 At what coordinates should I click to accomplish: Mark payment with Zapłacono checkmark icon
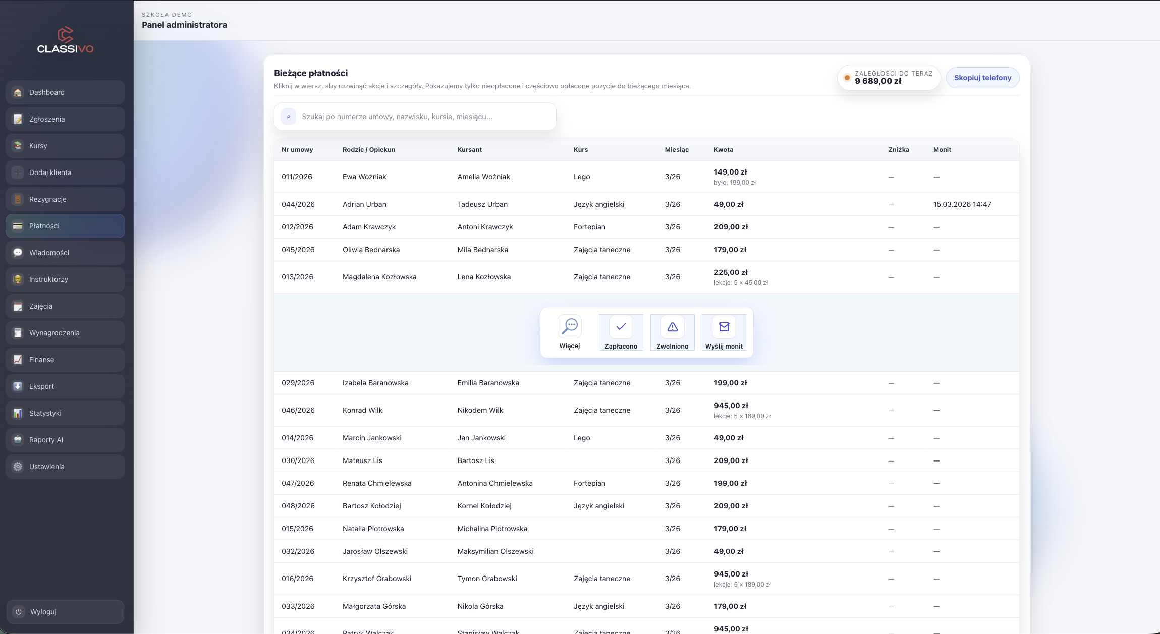[x=621, y=327]
